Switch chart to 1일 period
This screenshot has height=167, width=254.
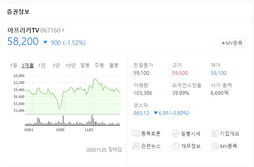tap(13, 65)
